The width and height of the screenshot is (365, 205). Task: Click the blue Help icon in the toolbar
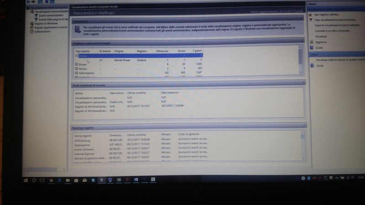[47, 2]
